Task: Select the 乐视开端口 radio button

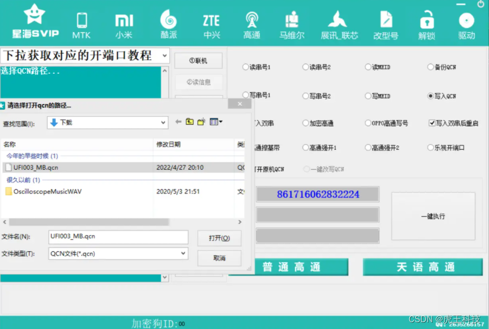Action: (430, 147)
